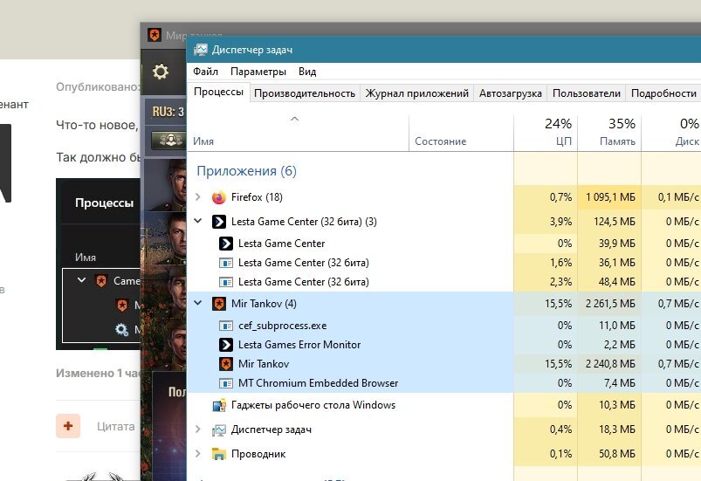Sort by the Память column header

point(609,133)
